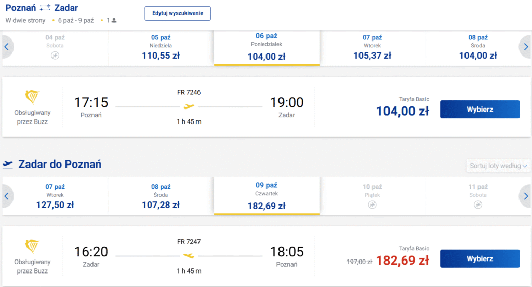Show later return dates with the right arrow

pos(526,196)
